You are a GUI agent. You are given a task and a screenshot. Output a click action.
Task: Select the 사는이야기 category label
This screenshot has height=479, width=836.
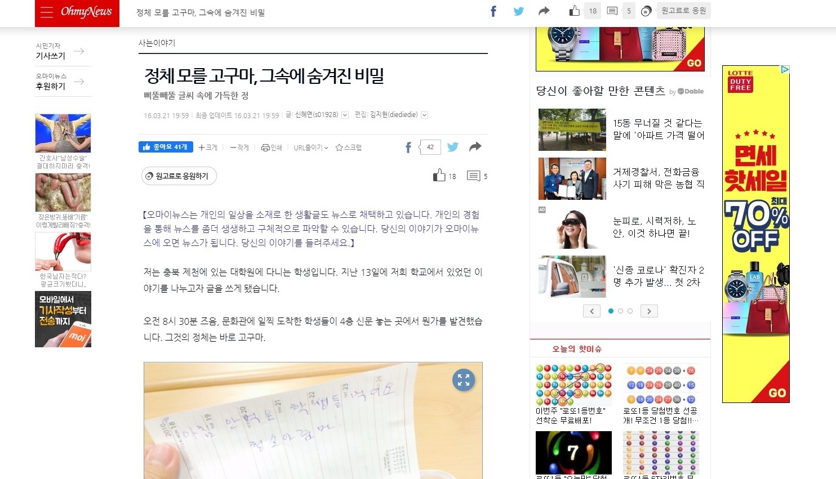tap(157, 43)
